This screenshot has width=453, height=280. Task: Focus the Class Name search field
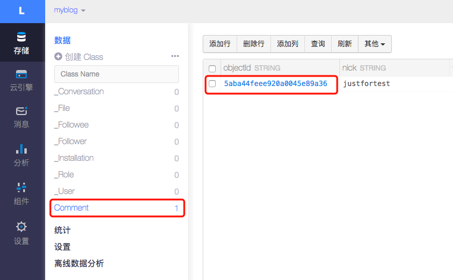(117, 74)
